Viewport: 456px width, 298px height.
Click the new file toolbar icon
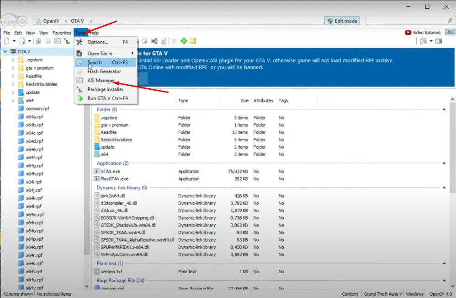click(7, 41)
